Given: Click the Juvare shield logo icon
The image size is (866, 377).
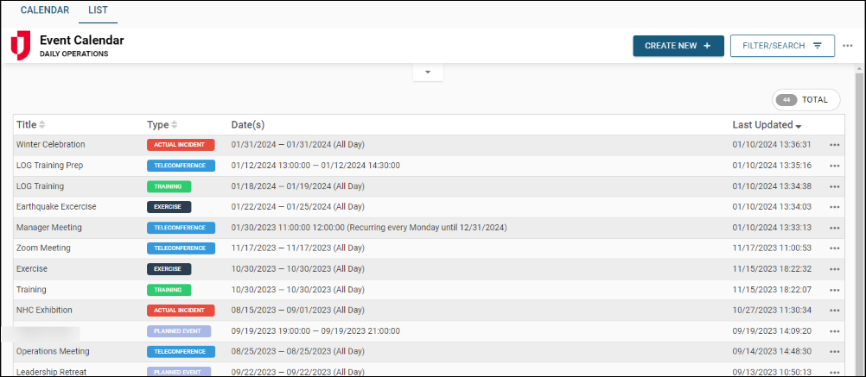Looking at the screenshot, I should coord(20,46).
